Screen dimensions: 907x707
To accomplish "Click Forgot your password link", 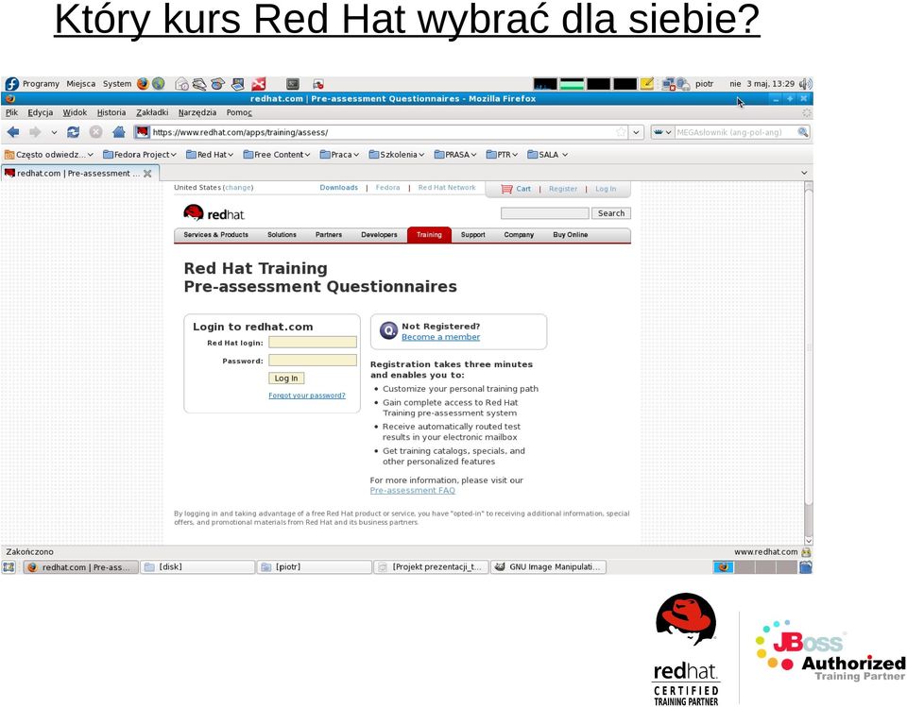I will [306, 396].
